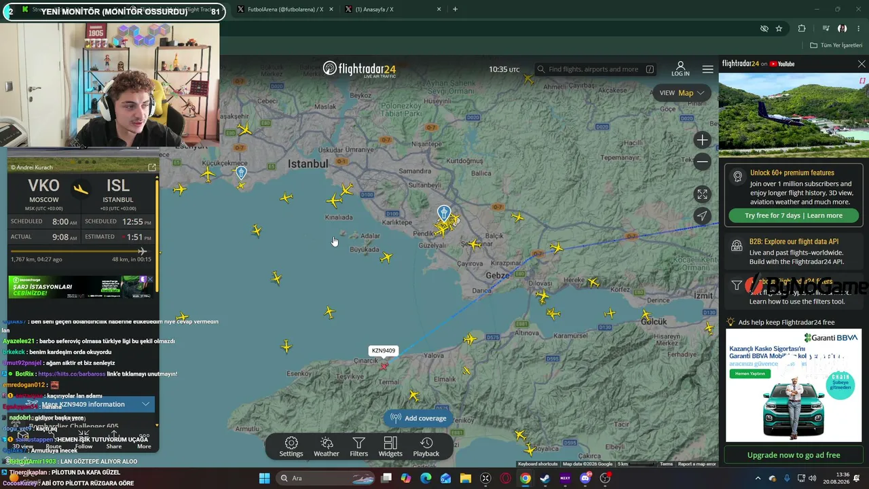Open a new browser tab
Viewport: 869px width, 489px height.
(455, 10)
